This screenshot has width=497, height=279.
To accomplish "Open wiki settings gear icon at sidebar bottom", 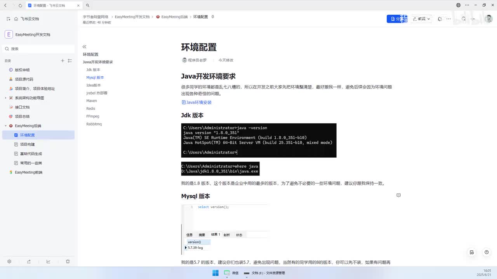I will coord(9,262).
